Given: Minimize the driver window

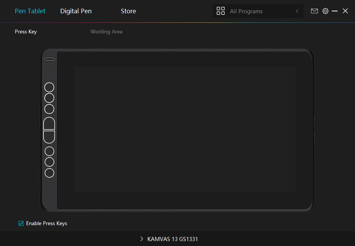Looking at the screenshot, I should point(335,11).
